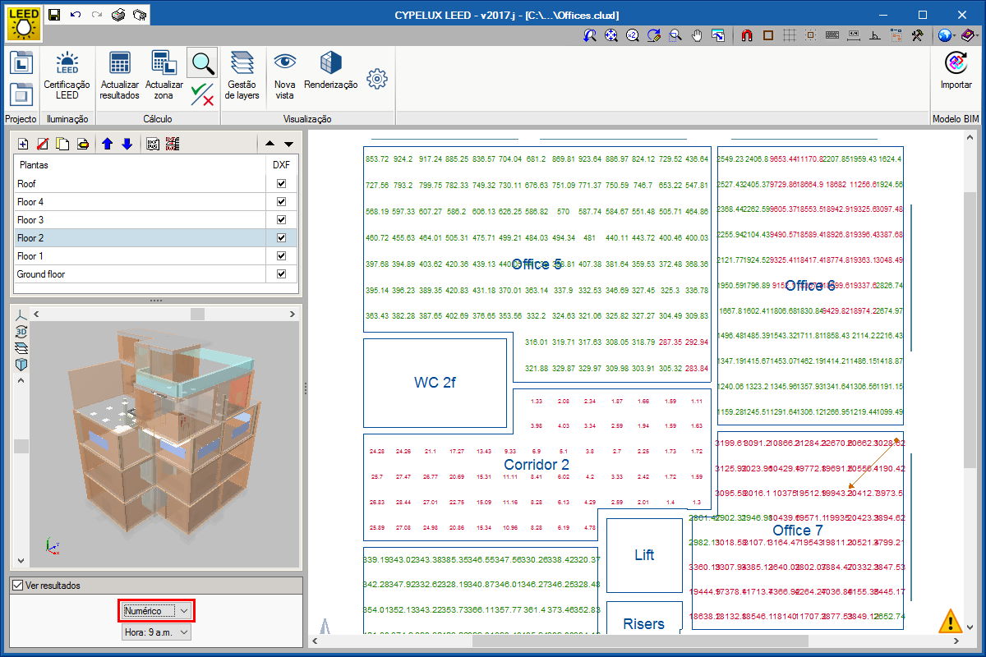Toggle DXF checkbox for Ground floor
The height and width of the screenshot is (657, 986).
click(281, 274)
